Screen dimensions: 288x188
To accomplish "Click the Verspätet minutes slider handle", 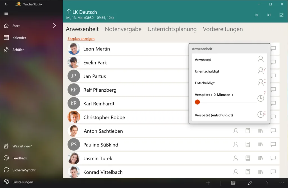I will tap(197, 102).
